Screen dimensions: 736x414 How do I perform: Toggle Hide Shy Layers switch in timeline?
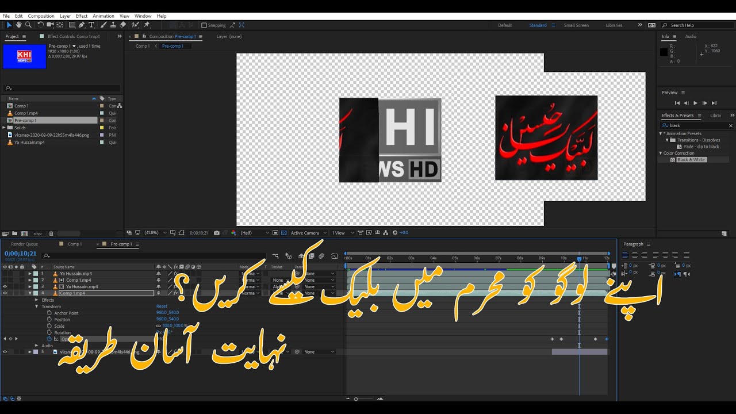[x=301, y=256]
